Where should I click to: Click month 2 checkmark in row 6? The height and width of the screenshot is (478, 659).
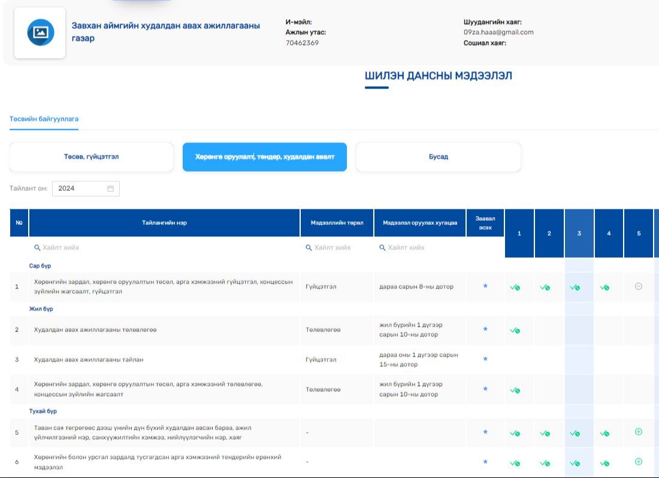pos(545,462)
